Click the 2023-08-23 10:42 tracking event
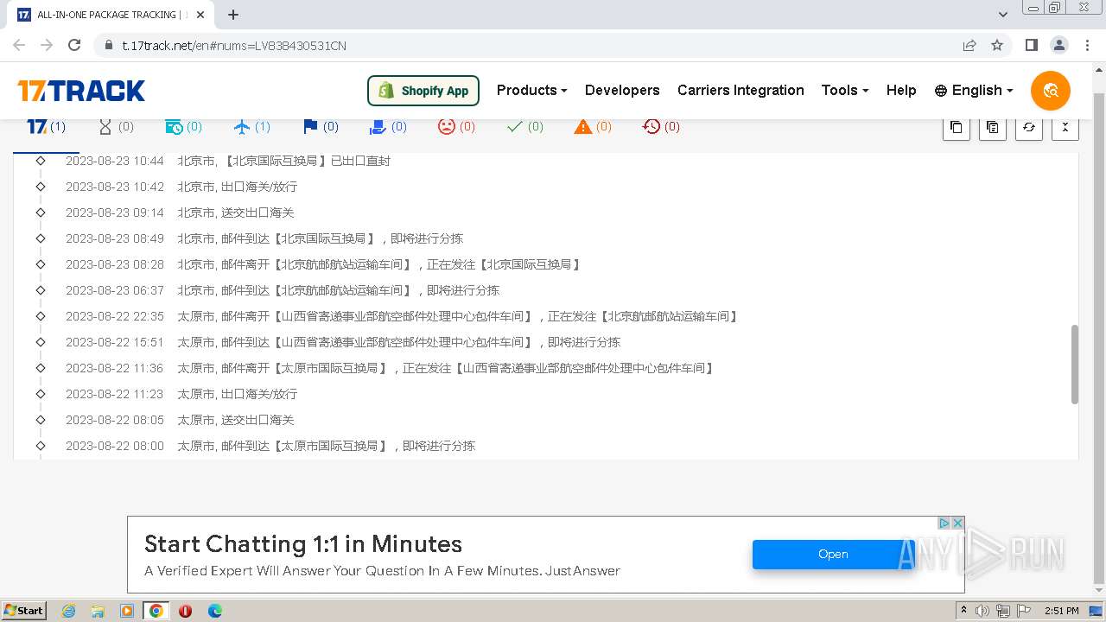The height and width of the screenshot is (622, 1106). tap(181, 187)
